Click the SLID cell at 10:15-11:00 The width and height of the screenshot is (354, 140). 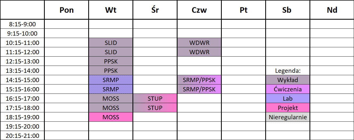pos(111,43)
